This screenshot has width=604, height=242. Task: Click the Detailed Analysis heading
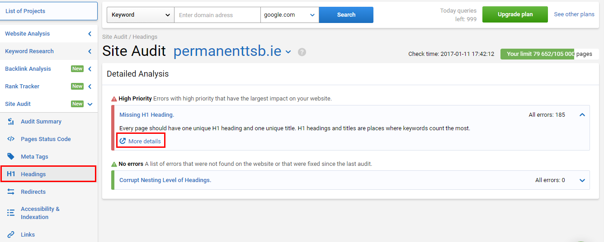138,74
